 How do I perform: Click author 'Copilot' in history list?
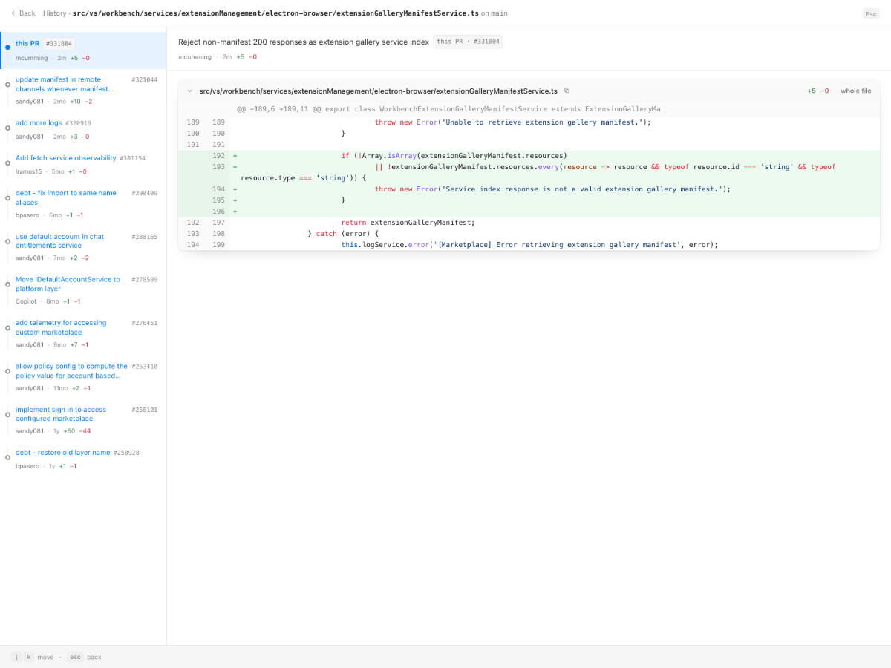pos(27,301)
